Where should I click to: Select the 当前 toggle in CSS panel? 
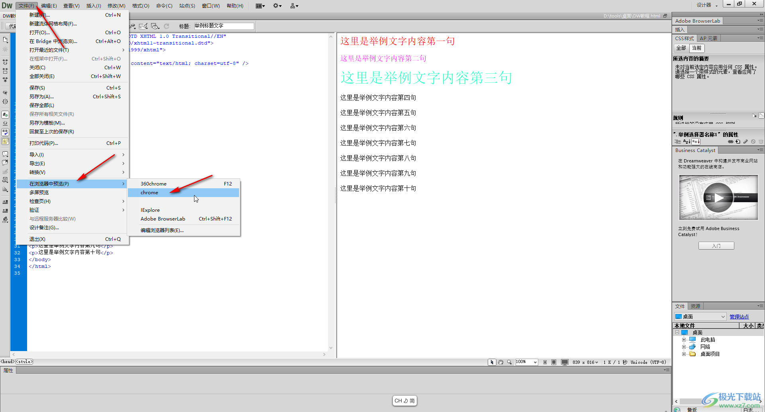[697, 48]
